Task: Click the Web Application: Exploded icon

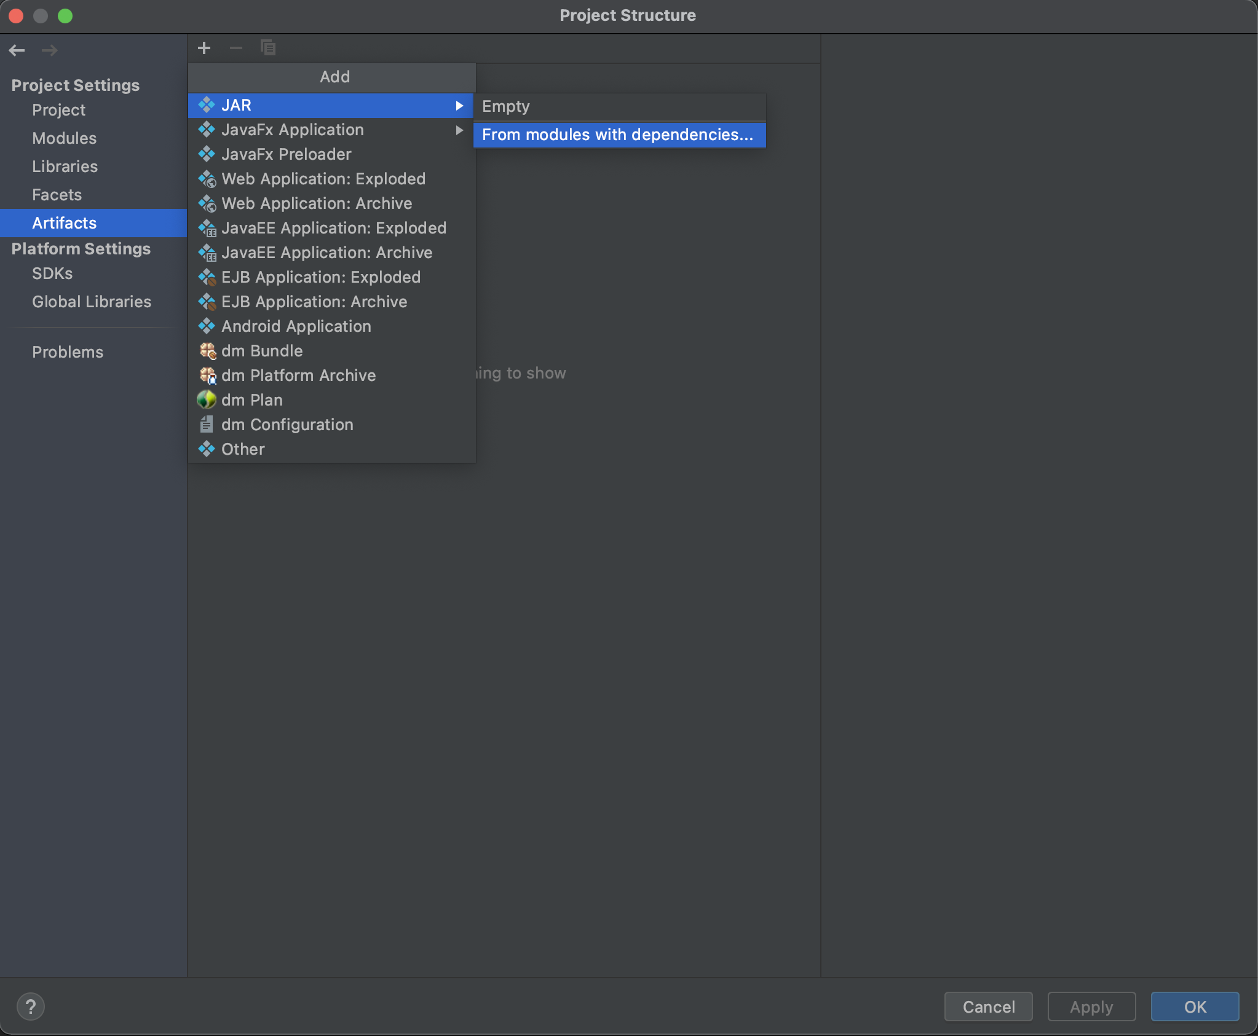Action: tap(207, 179)
